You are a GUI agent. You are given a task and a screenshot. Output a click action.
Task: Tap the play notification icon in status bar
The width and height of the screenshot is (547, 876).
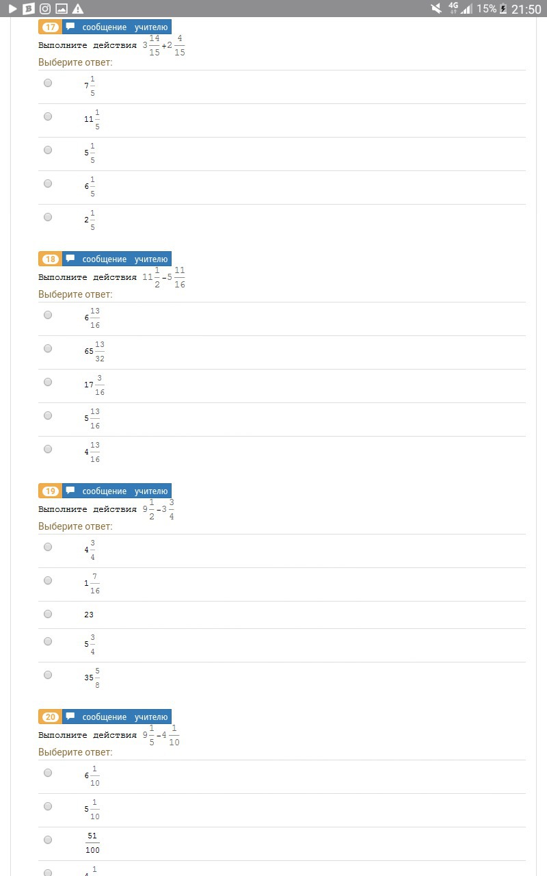point(12,9)
